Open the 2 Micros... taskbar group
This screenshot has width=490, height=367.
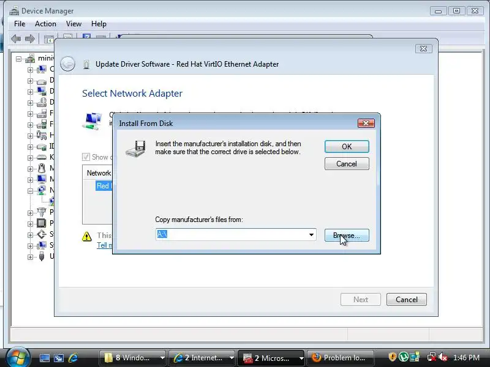pyautogui.click(x=271, y=358)
